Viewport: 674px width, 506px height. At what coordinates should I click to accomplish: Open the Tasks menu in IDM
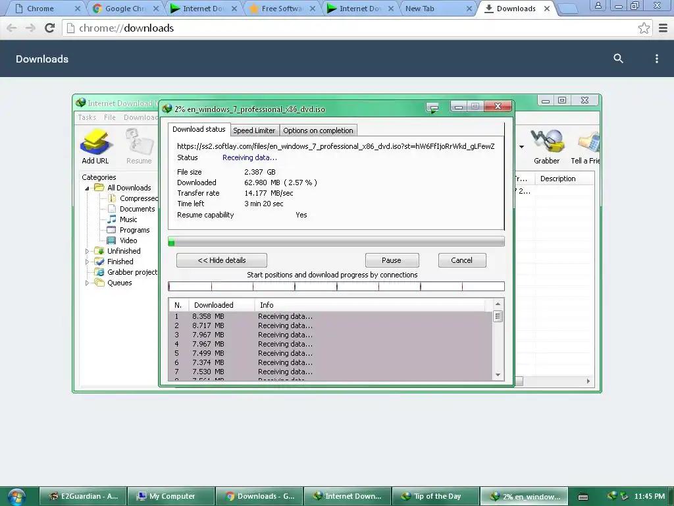87,117
